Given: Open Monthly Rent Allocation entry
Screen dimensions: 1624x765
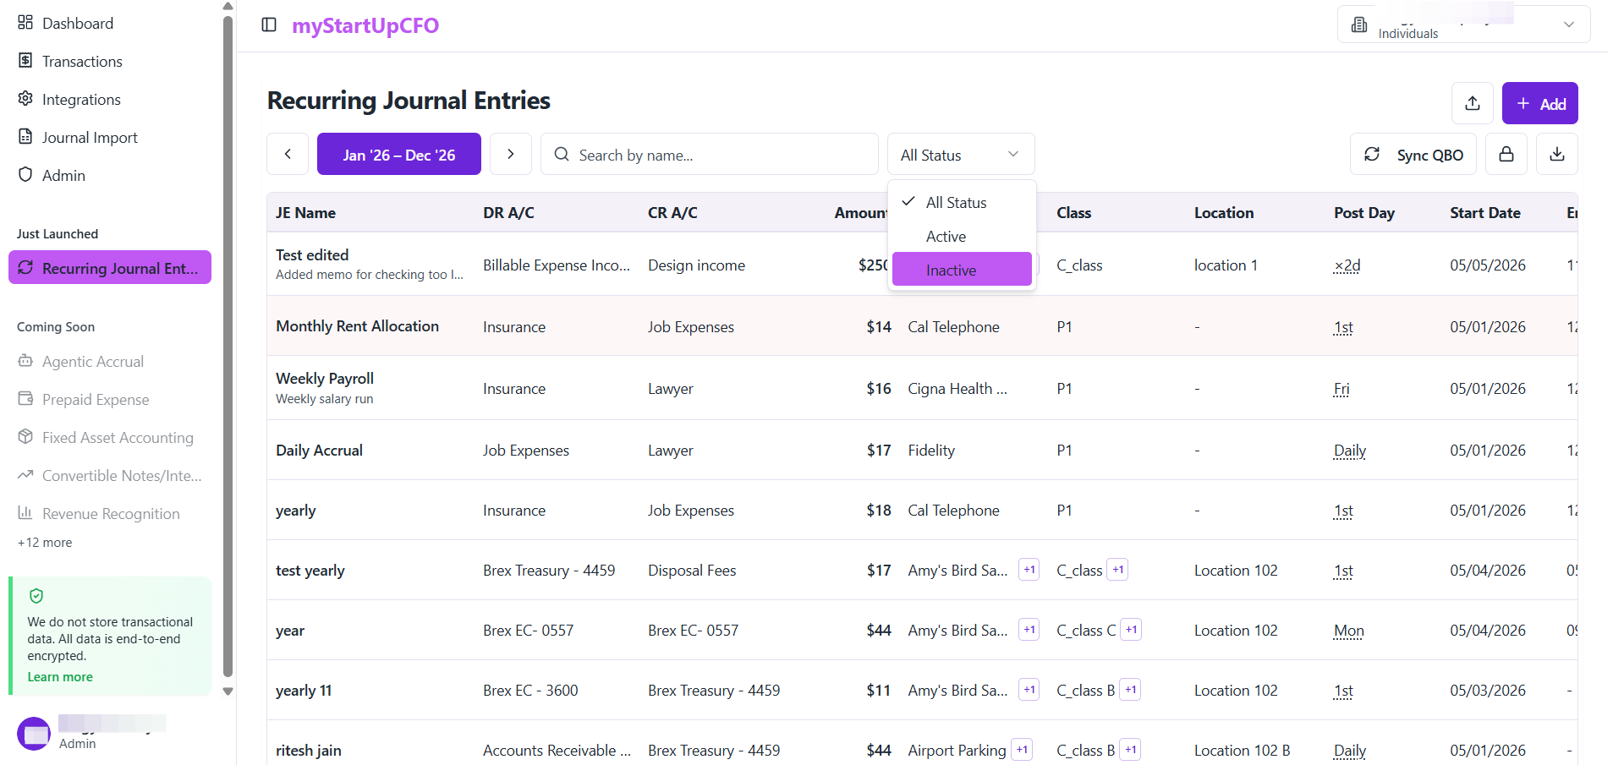Looking at the screenshot, I should [x=357, y=326].
